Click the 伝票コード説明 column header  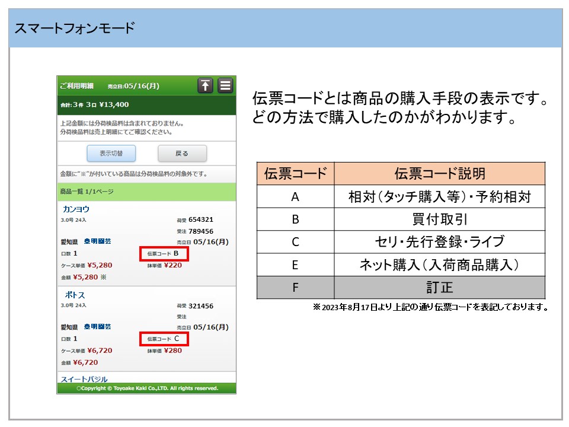point(439,173)
